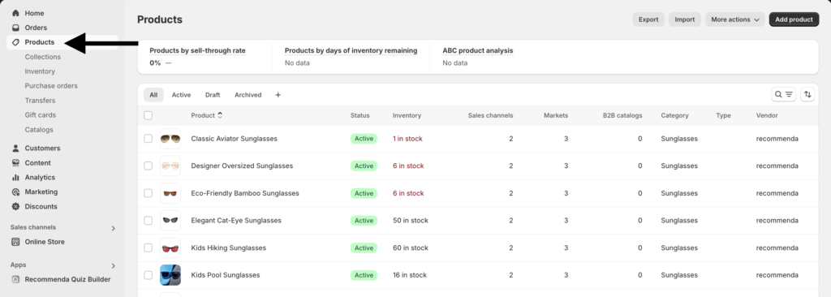Image resolution: width=831 pixels, height=297 pixels.
Task: Click '50 in stock' inventory value
Action: (411, 221)
